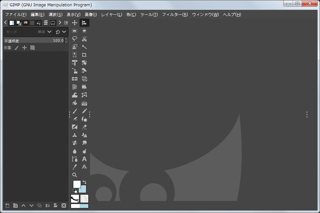Select the 3D Transform cube tool
Viewport: 320px width, 213px height.
tap(84, 79)
